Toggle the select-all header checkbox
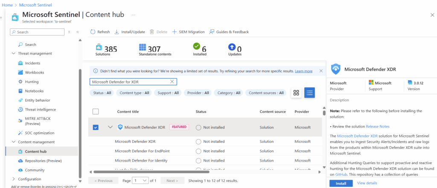This screenshot has width=437, height=188. click(x=96, y=111)
